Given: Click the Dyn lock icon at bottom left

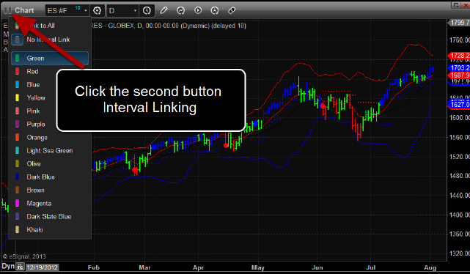Looking at the screenshot, I should click(x=20, y=266).
